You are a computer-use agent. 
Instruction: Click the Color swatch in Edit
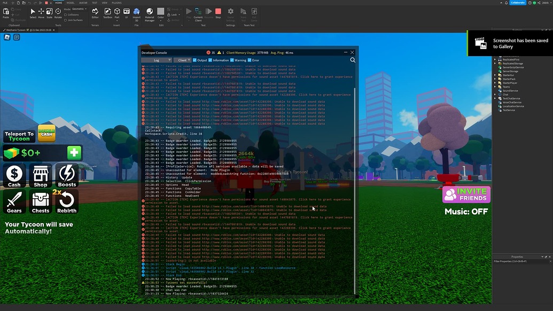coord(160,12)
